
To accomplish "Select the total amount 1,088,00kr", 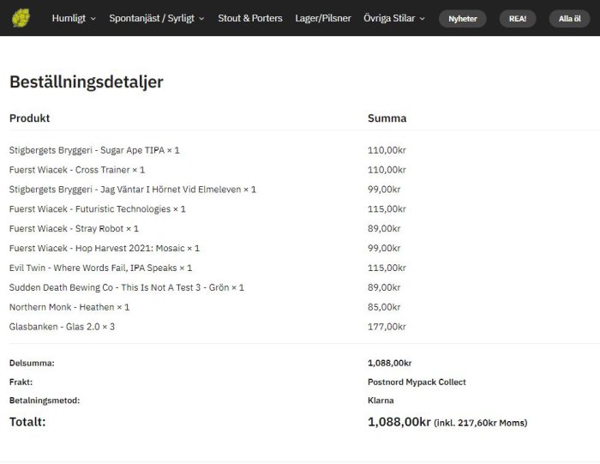I will tap(399, 422).
